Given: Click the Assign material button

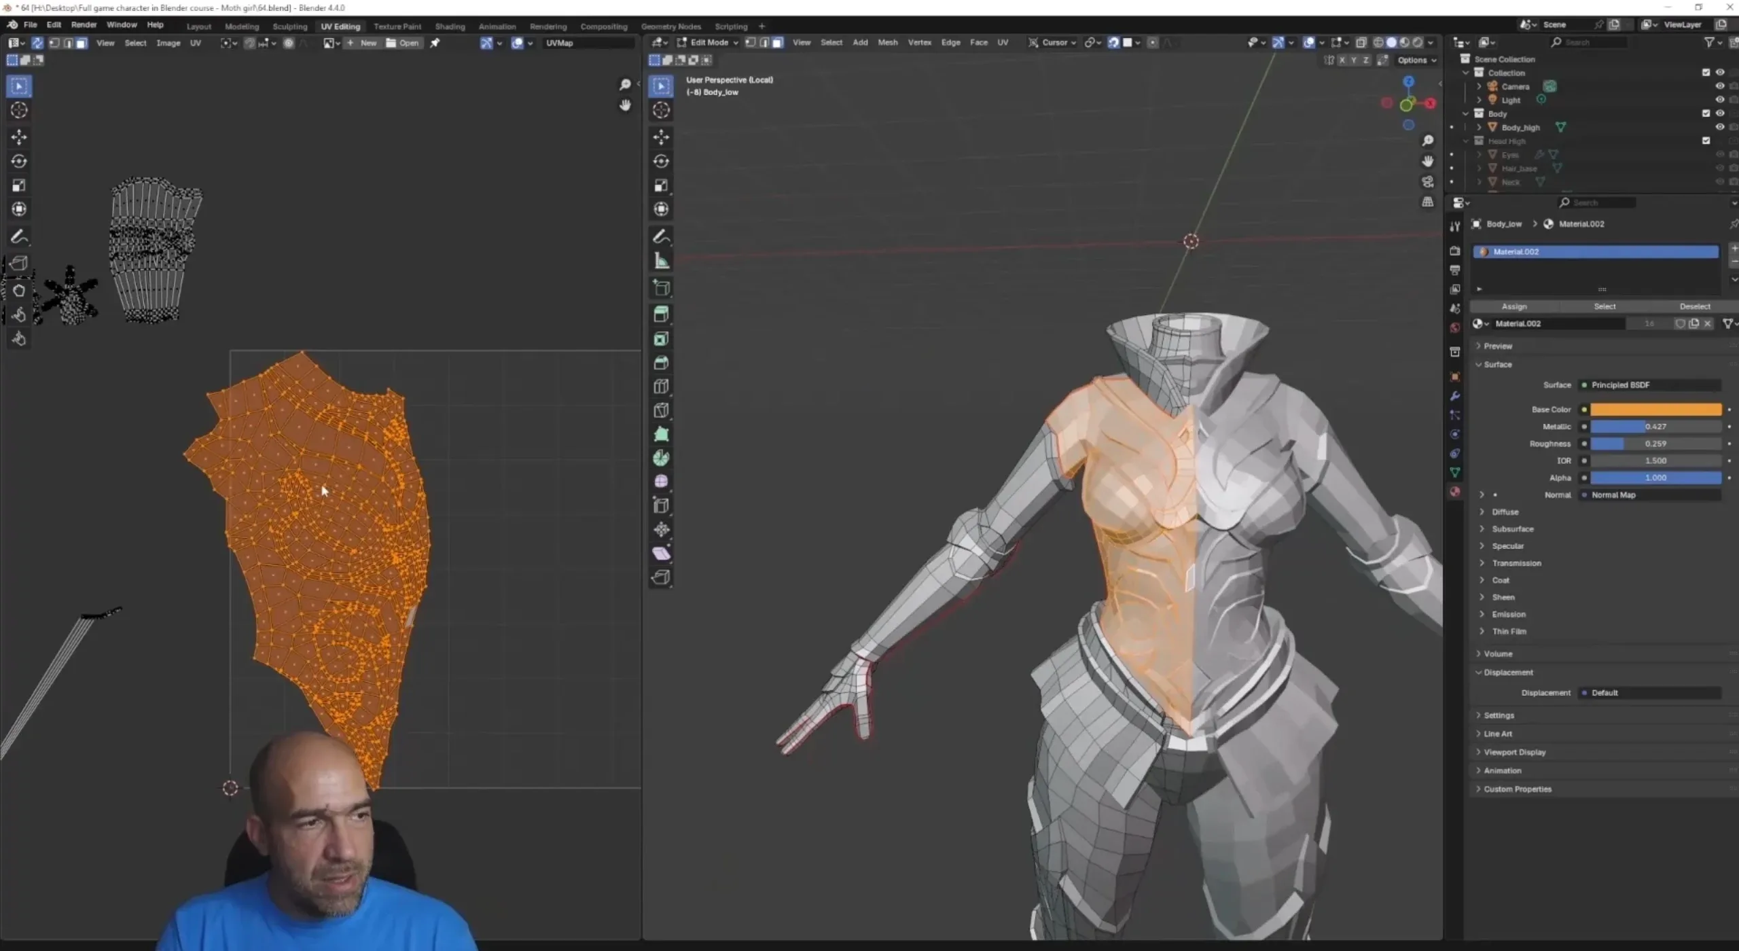Looking at the screenshot, I should [1514, 306].
